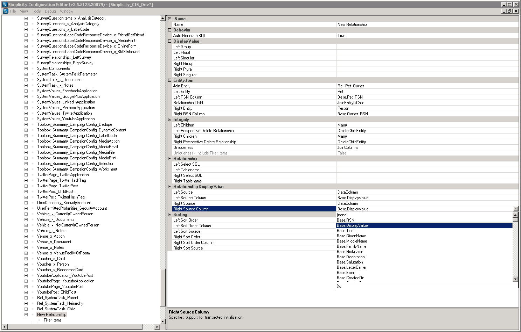The height and width of the screenshot is (332, 521).
Task: Collapse the Sorting category
Action: [x=170, y=215]
